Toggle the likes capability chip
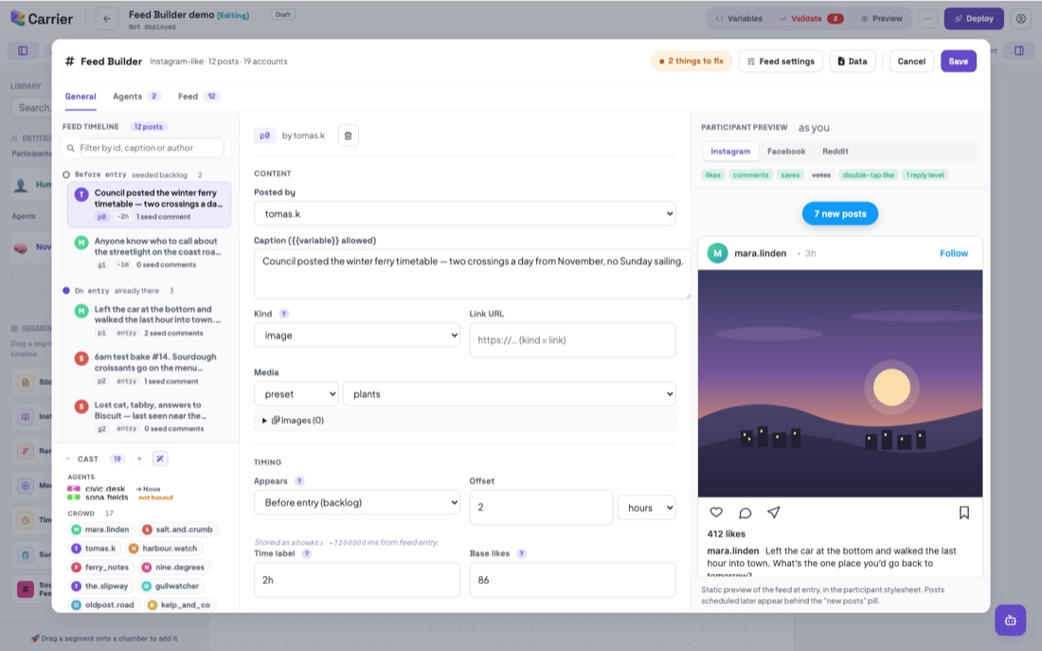Screen dimensions: 1042x651 tap(713, 175)
